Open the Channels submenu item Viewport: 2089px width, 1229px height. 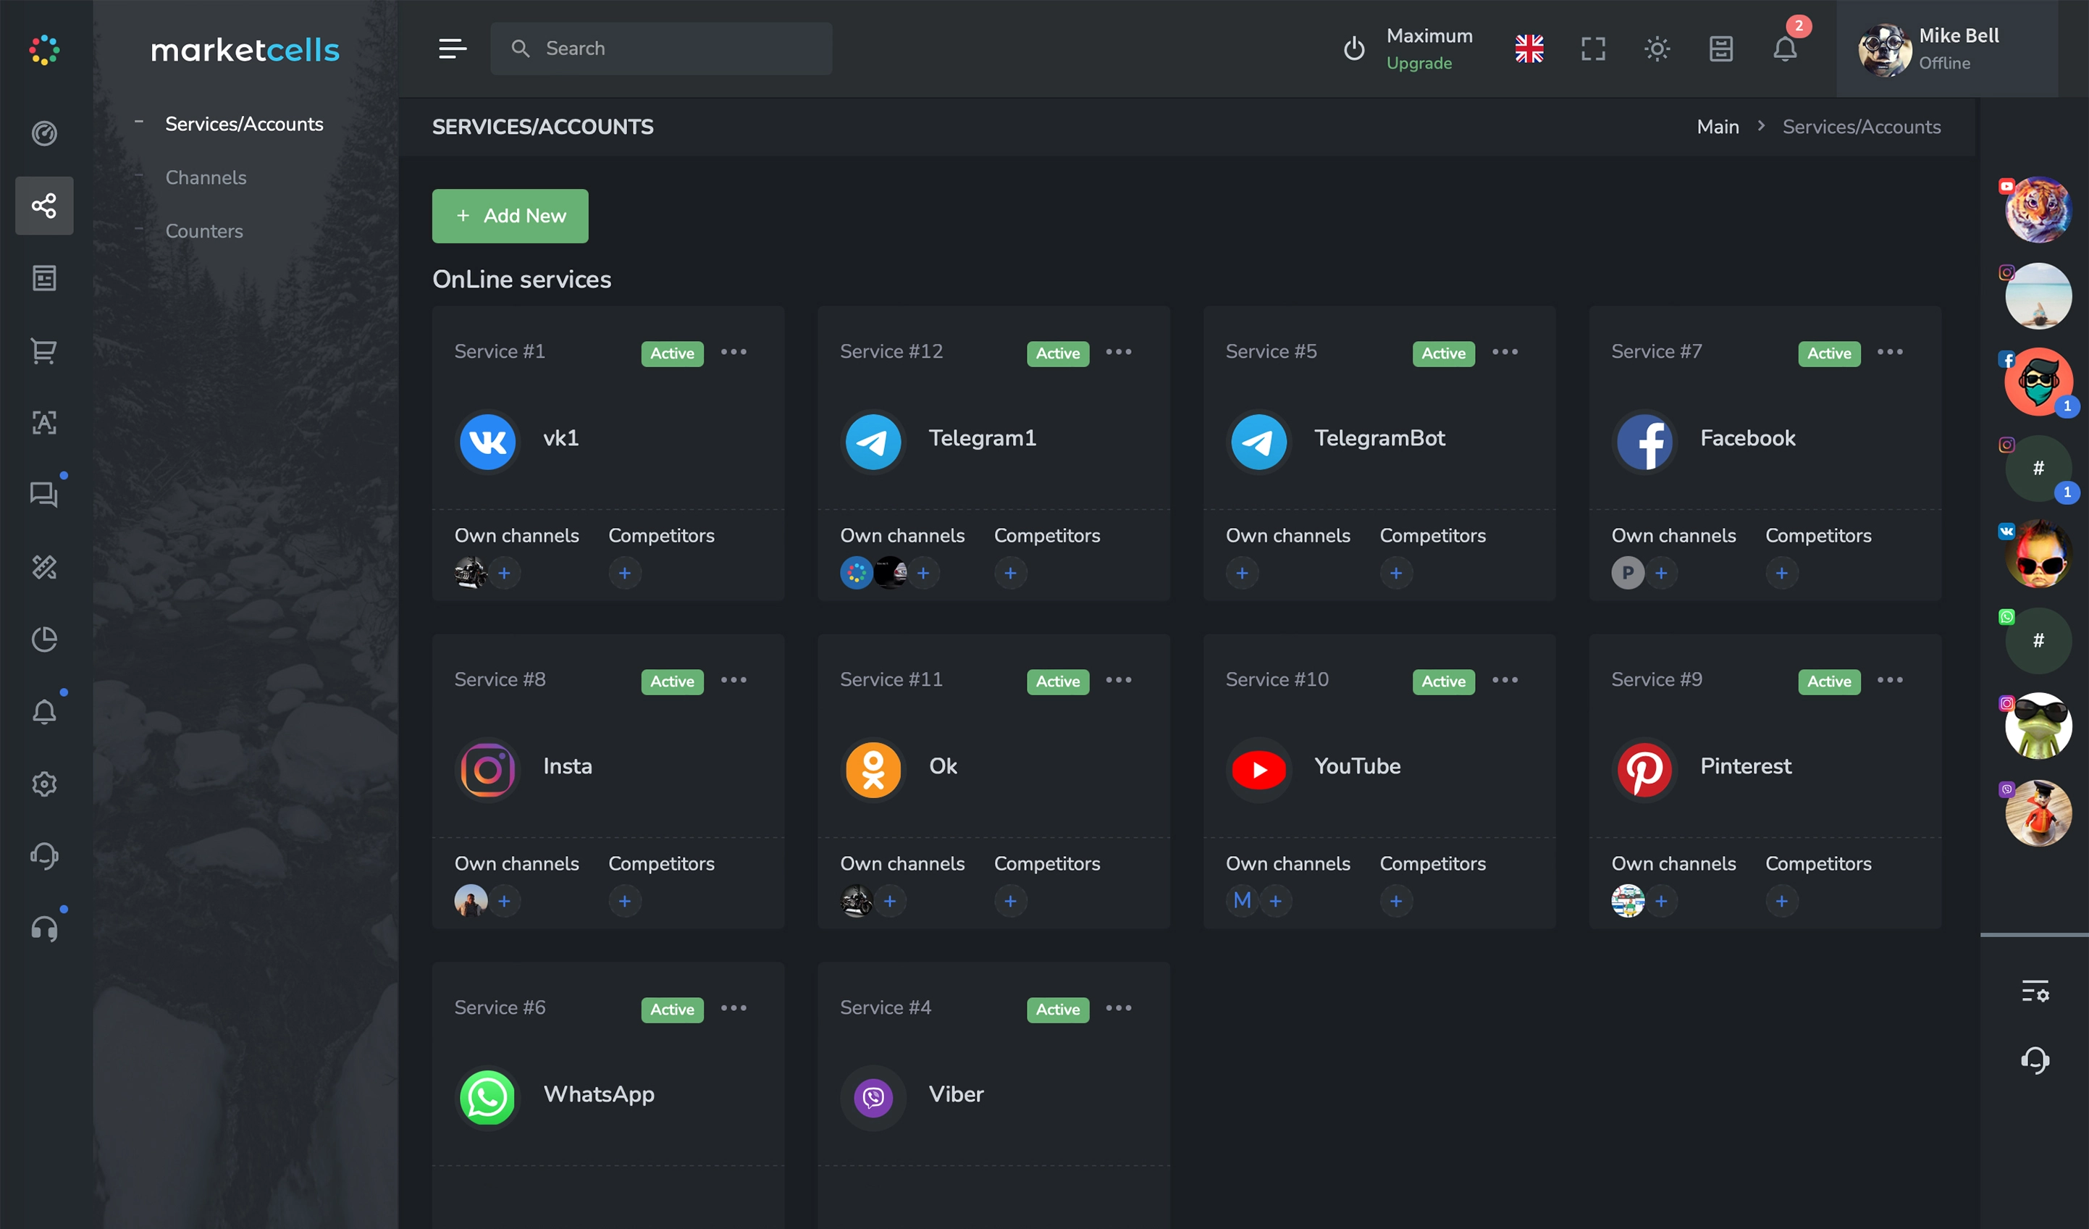point(206,177)
